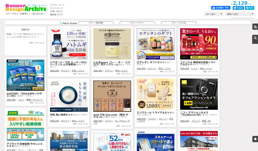Open the 首都圏人気エリア 新着物件特集 banner thumbnail

coord(69,141)
